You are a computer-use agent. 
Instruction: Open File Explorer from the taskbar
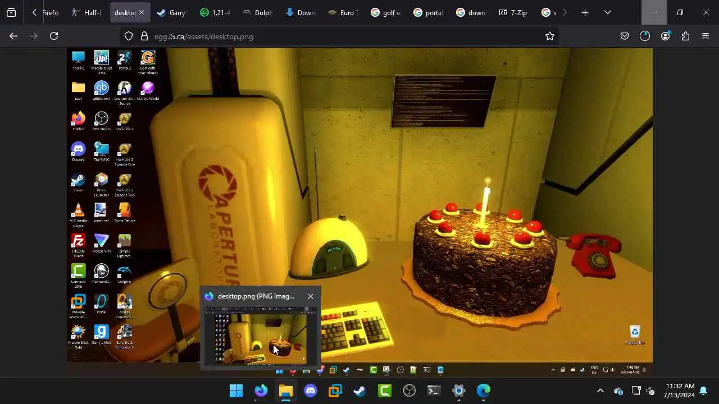tap(286, 391)
